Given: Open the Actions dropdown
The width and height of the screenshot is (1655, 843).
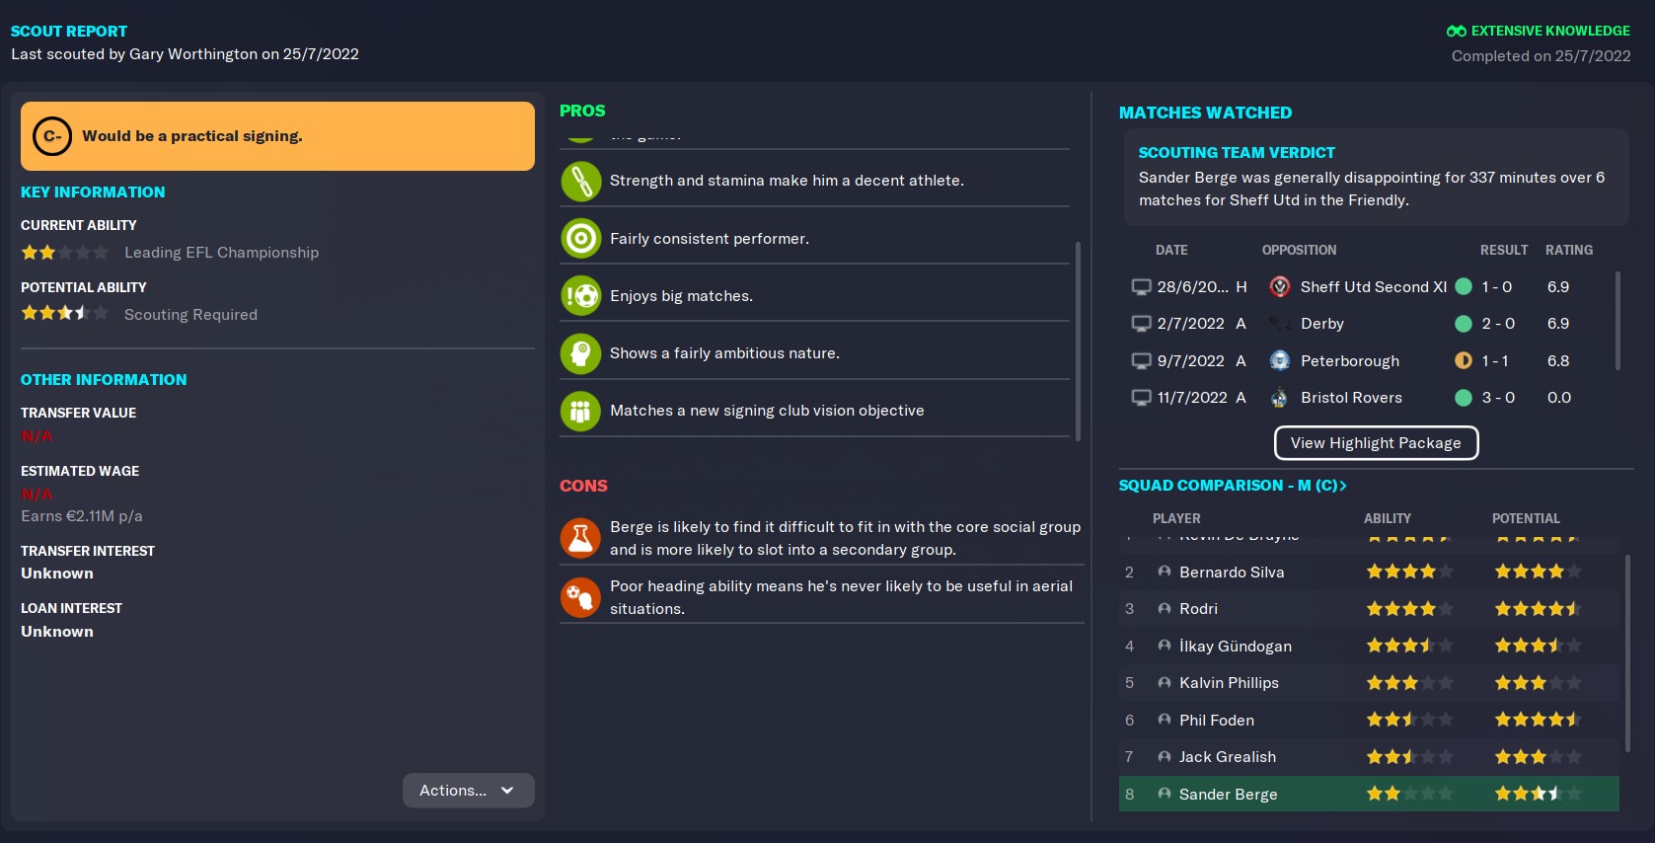Looking at the screenshot, I should [x=468, y=791].
